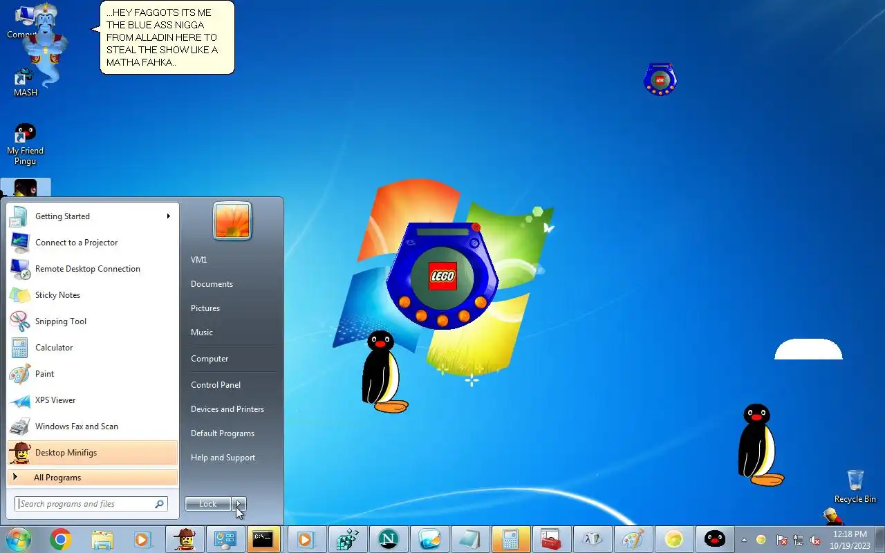
Task: Launch Google Chrome from the taskbar
Action: (61, 539)
